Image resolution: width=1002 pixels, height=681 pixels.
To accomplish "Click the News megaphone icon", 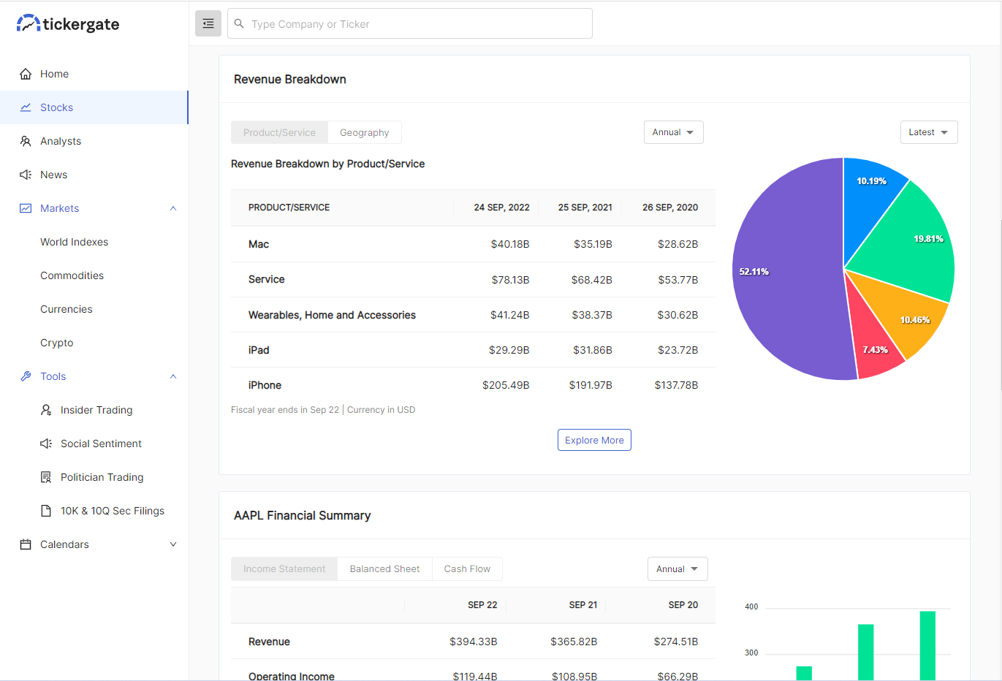I will [26, 175].
